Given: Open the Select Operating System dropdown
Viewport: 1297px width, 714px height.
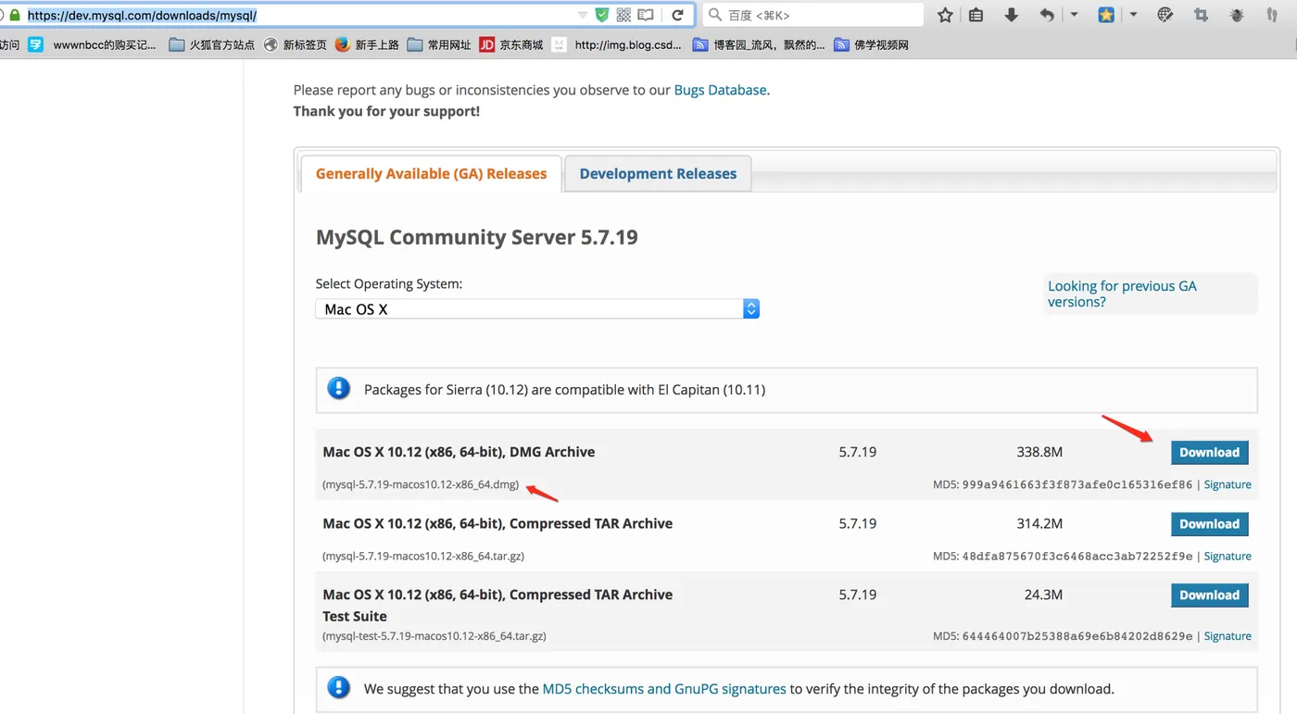Looking at the screenshot, I should click(x=537, y=309).
